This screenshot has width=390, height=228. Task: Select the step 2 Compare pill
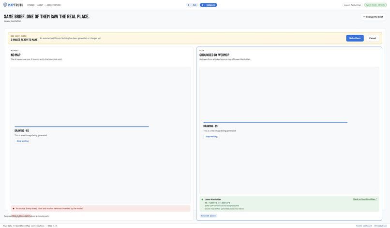coord(209,5)
